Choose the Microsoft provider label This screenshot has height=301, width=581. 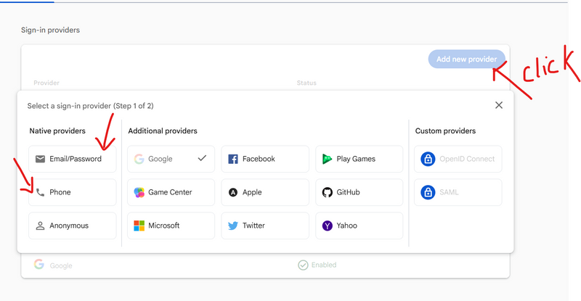[x=163, y=226]
